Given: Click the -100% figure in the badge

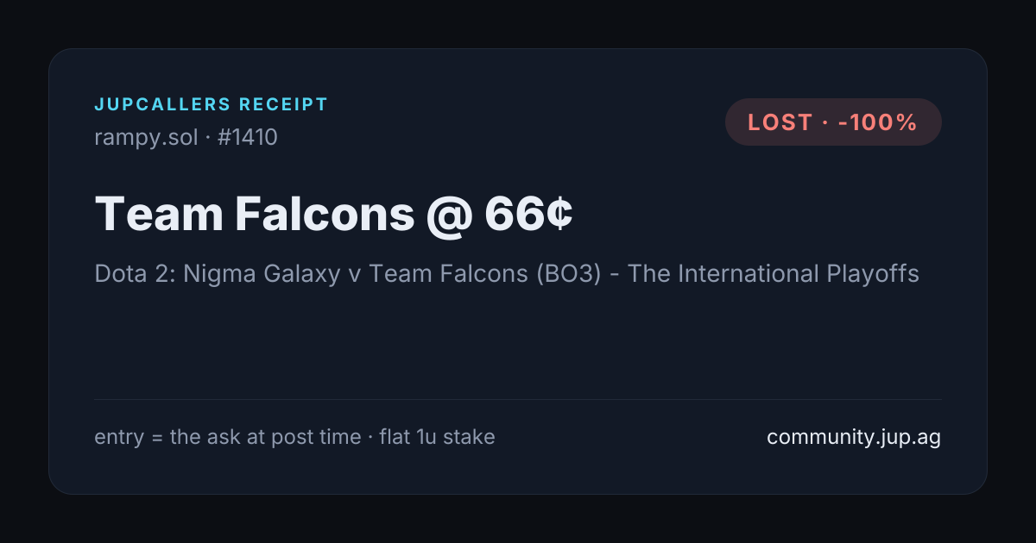Looking at the screenshot, I should pyautogui.click(x=876, y=122).
